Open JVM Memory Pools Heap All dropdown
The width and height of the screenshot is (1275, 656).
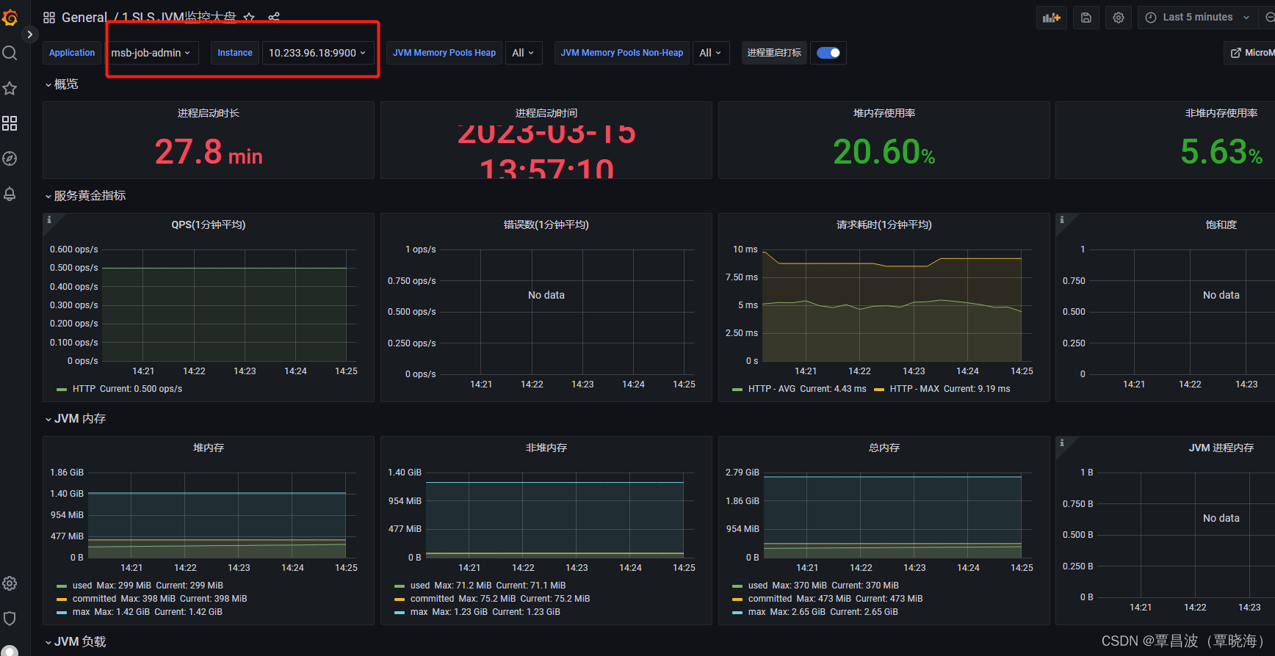click(x=524, y=53)
